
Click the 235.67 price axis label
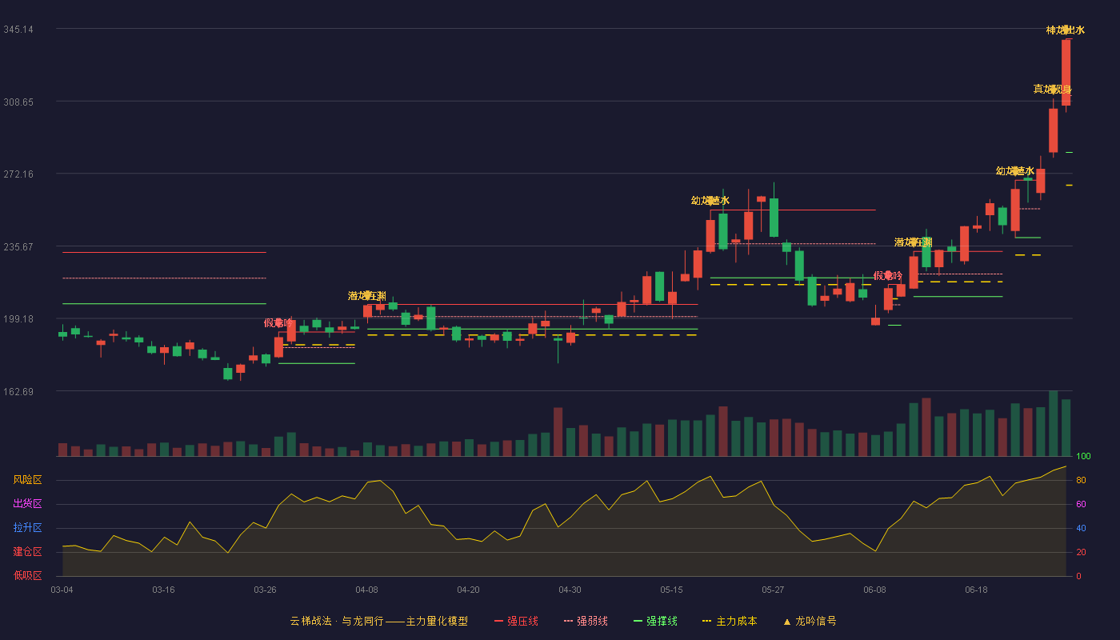[x=18, y=247]
